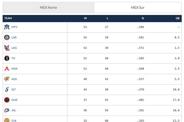Open the DUR team link
The image size is (184, 122).
(14, 100)
